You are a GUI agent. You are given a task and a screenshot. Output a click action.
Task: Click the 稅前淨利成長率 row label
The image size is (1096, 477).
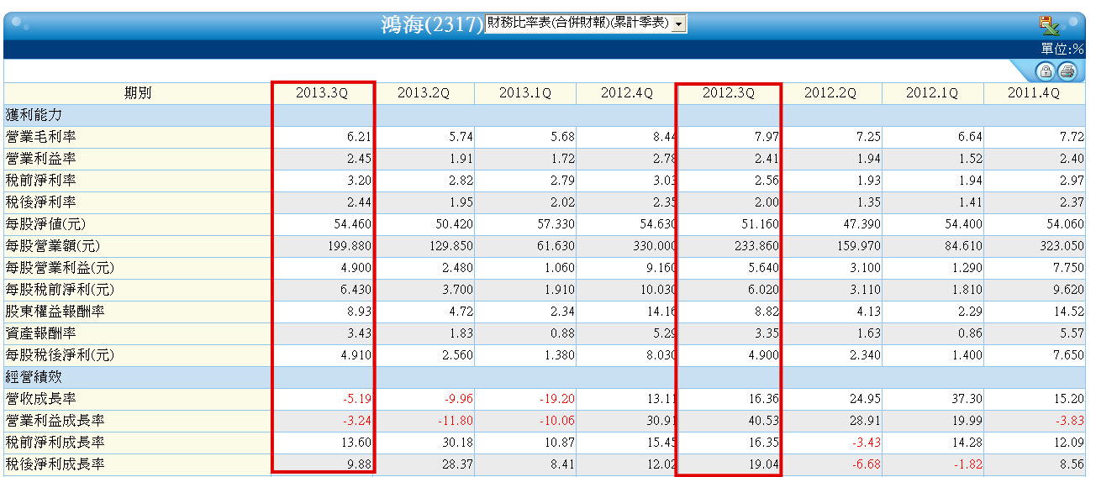click(55, 442)
